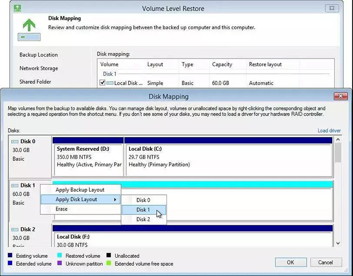The width and height of the screenshot is (353, 276).
Task: Click the scroll down arrow in Disks list
Action: tap(338, 243)
